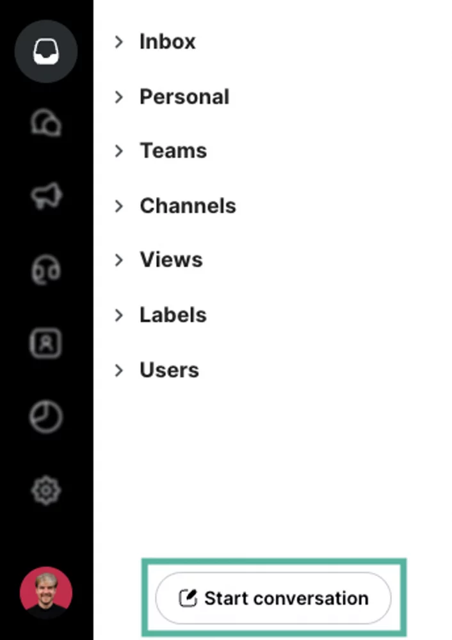Open the Contacts sidebar icon
The height and width of the screenshot is (640, 452).
[45, 343]
